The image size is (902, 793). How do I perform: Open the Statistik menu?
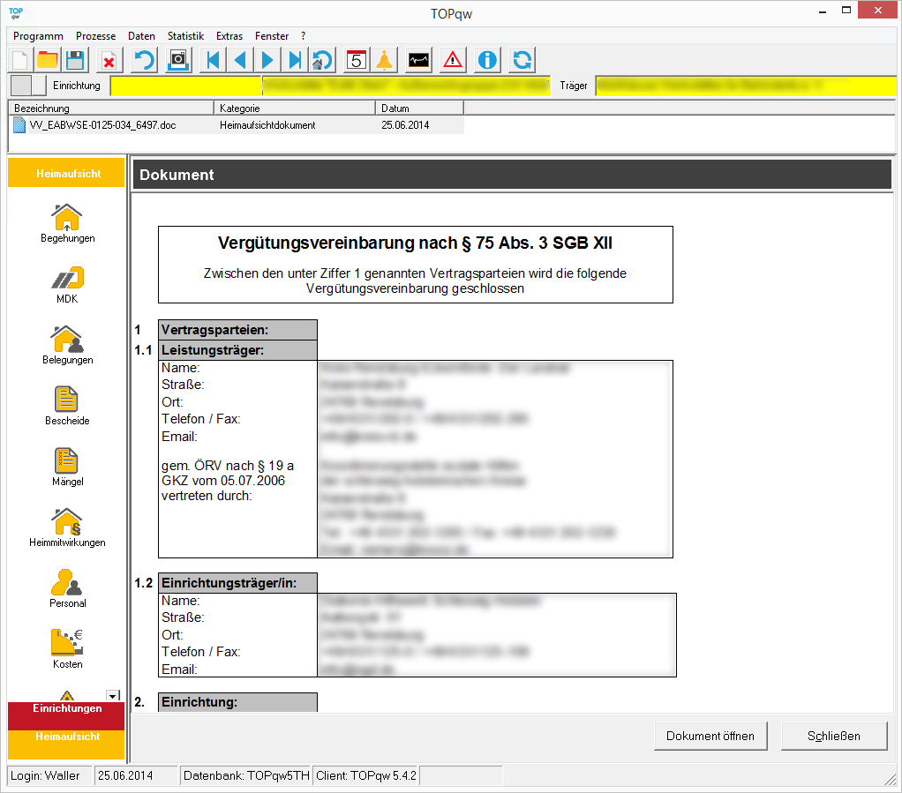185,36
